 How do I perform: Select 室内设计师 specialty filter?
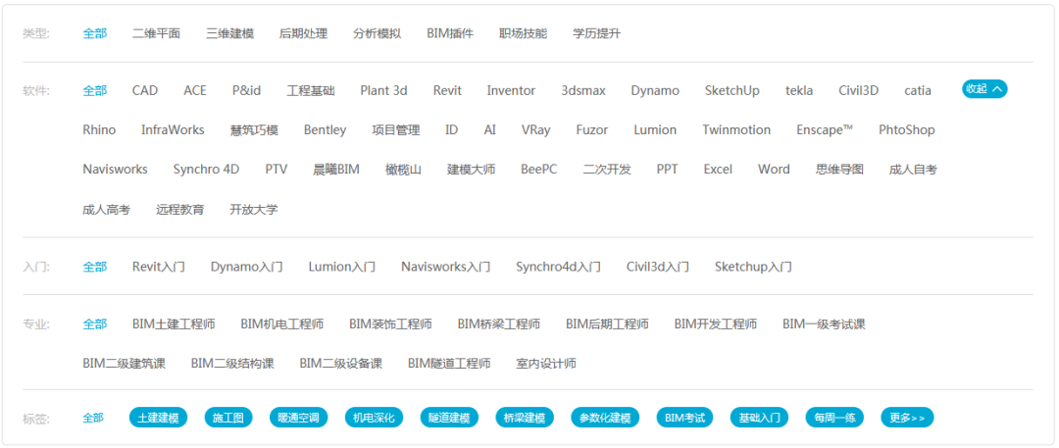click(x=546, y=364)
